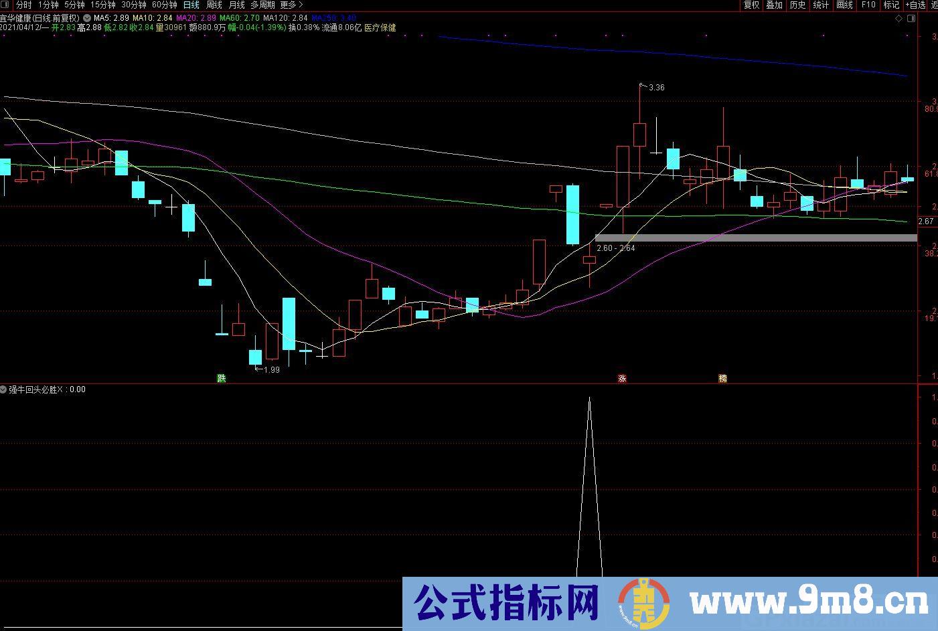The image size is (938, 631).
Task: Open the 统计 statistics button
Action: click(x=821, y=5)
